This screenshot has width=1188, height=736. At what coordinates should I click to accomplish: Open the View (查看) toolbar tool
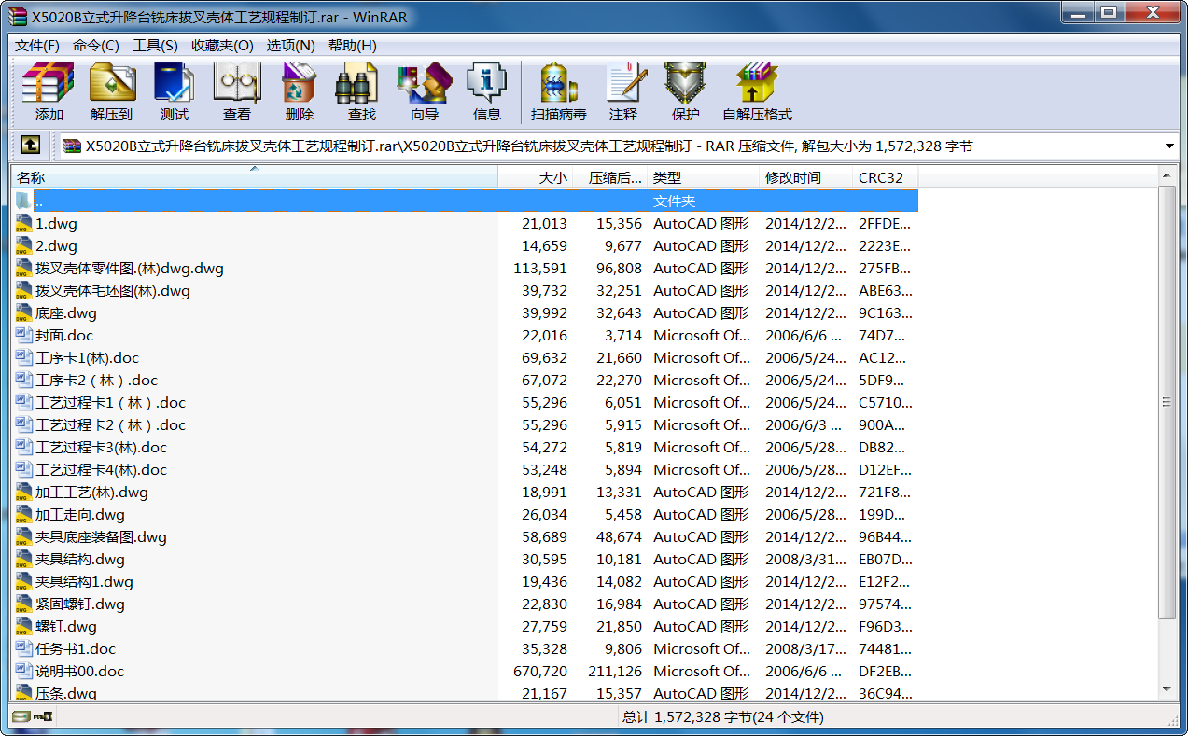coord(237,91)
